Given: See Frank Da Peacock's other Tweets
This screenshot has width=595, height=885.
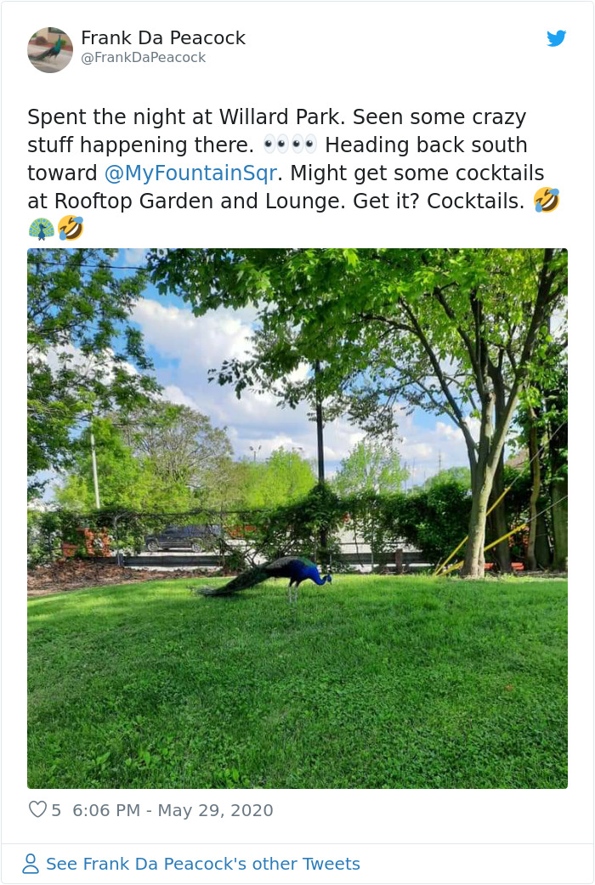Looking at the screenshot, I should point(202,864).
